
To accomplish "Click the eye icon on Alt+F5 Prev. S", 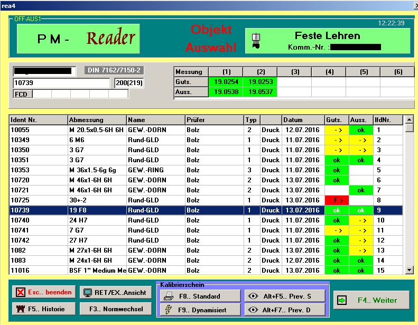I will point(253,296).
